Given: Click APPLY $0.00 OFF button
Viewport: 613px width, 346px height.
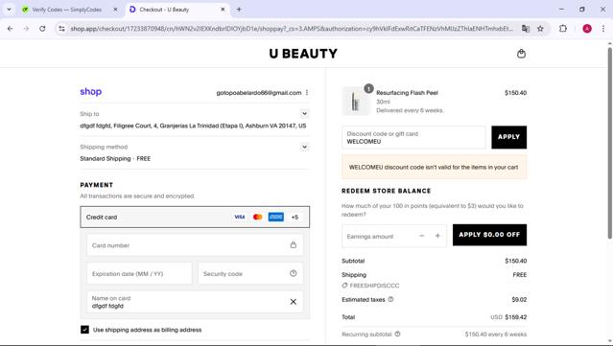Looking at the screenshot, I should coord(489,235).
